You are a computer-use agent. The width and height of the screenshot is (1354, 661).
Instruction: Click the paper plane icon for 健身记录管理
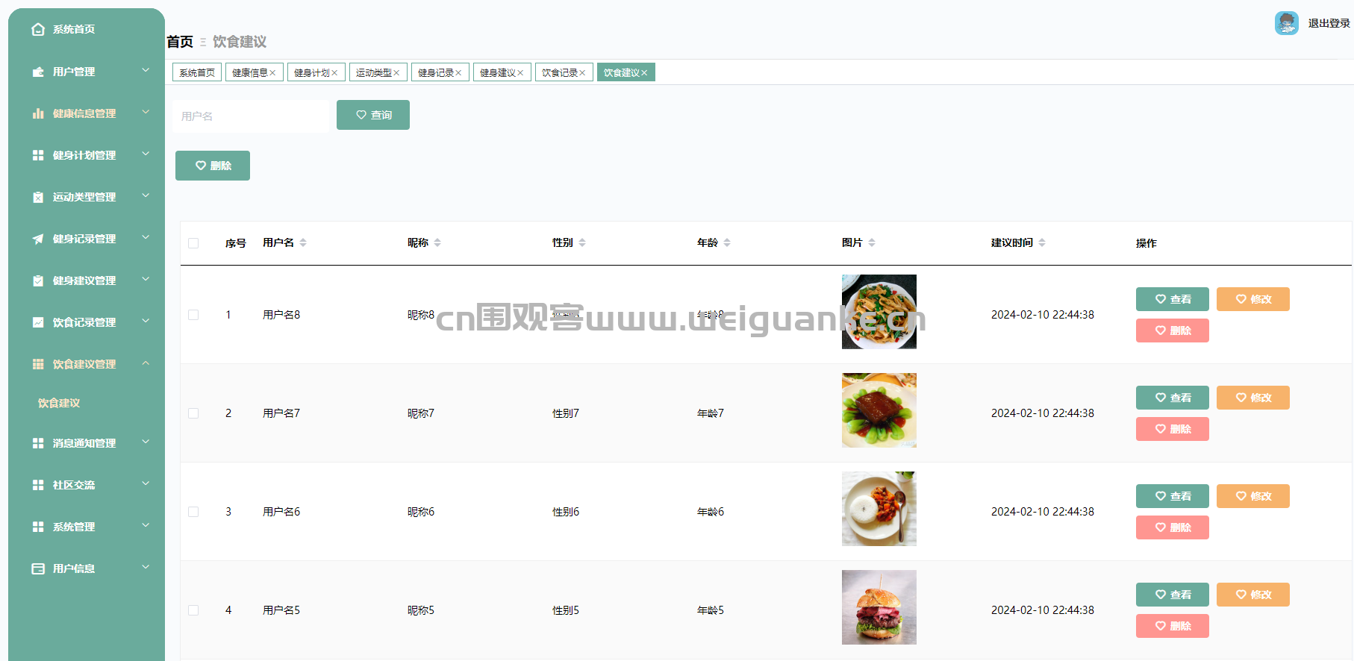38,239
